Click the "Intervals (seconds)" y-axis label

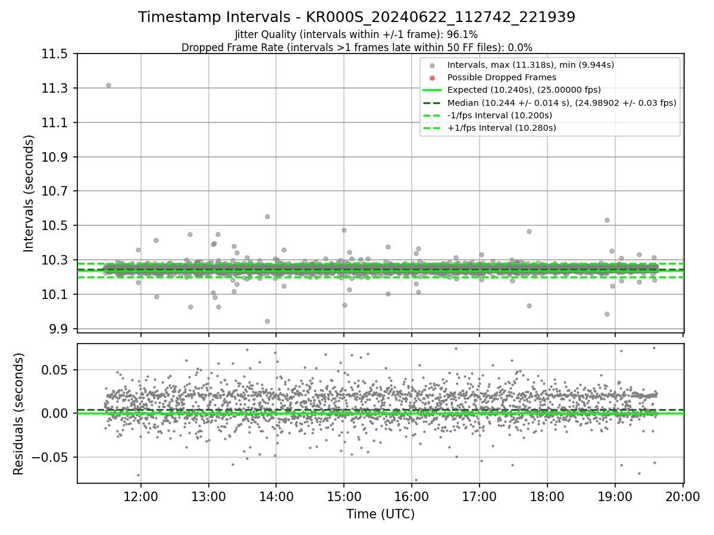tap(29, 193)
